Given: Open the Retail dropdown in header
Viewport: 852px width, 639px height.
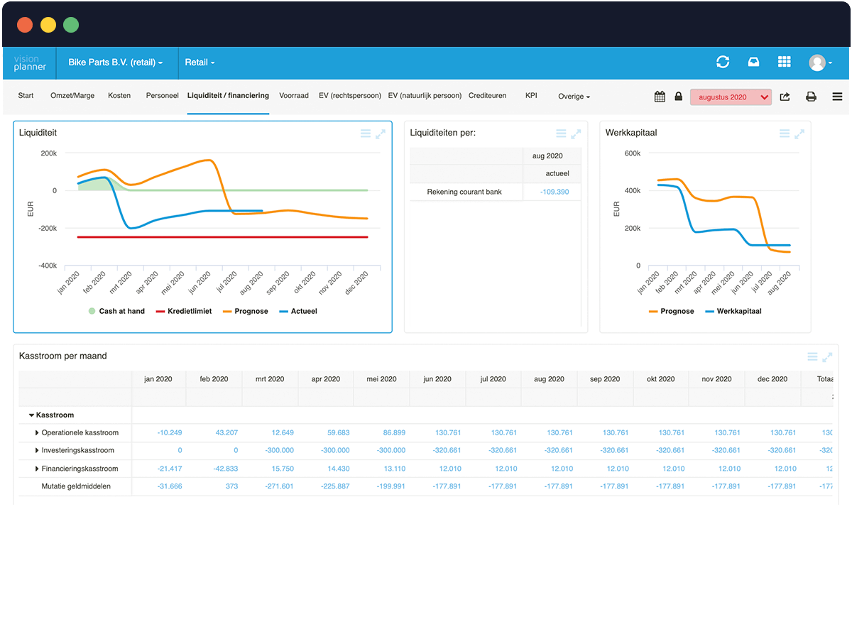Looking at the screenshot, I should click(200, 62).
